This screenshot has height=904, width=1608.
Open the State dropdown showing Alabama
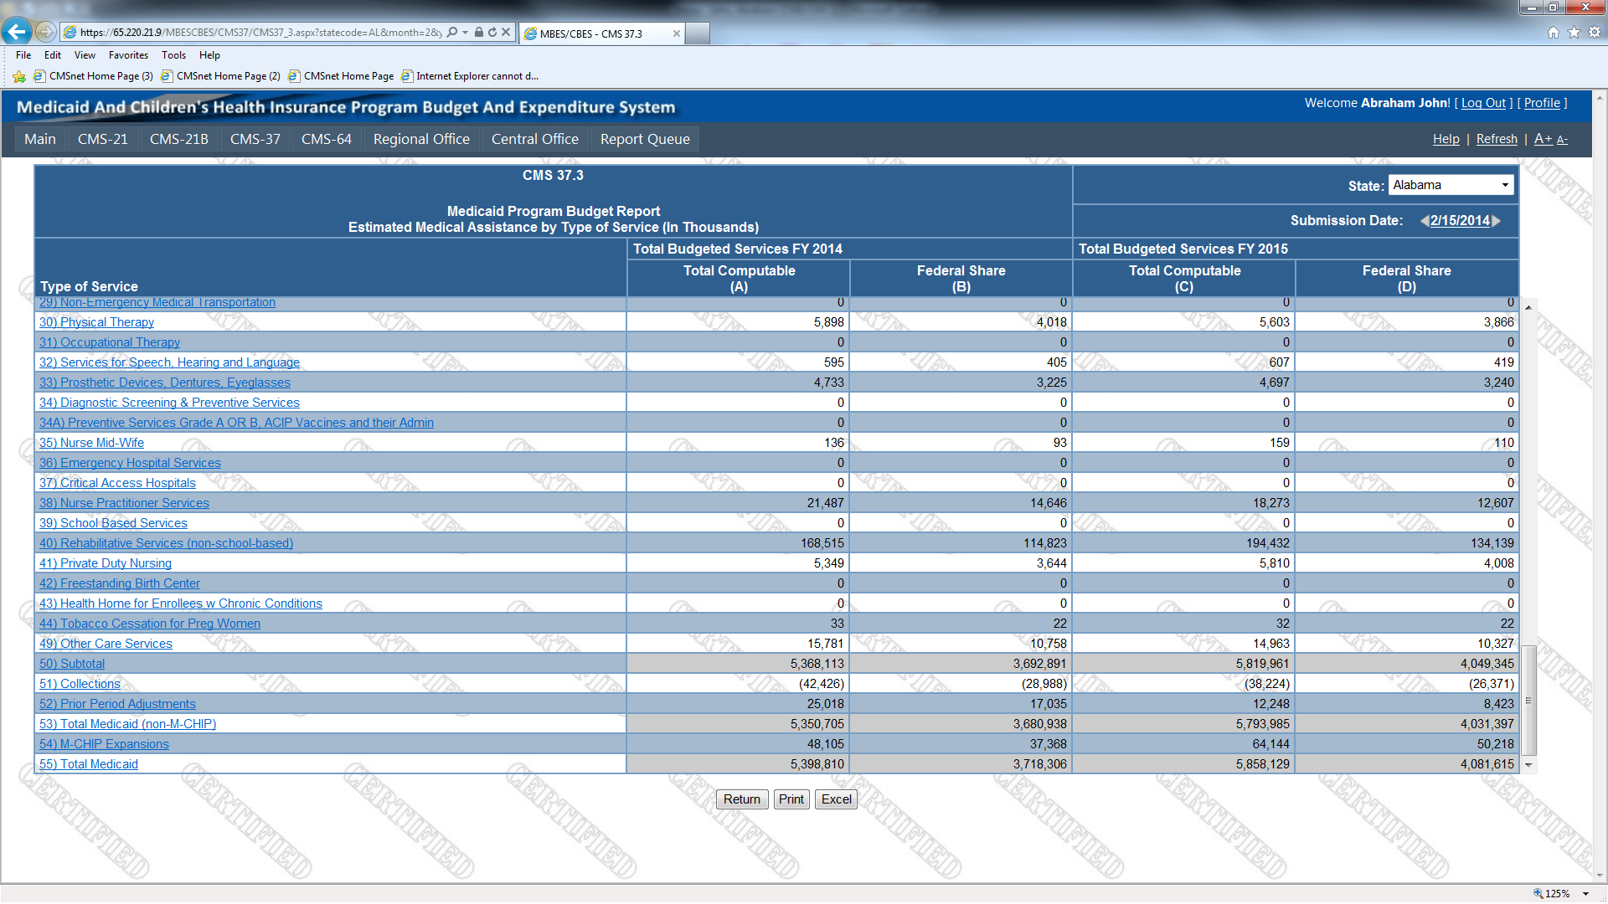pyautogui.click(x=1451, y=185)
